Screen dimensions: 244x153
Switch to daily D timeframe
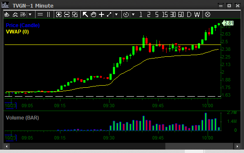pos(189,15)
